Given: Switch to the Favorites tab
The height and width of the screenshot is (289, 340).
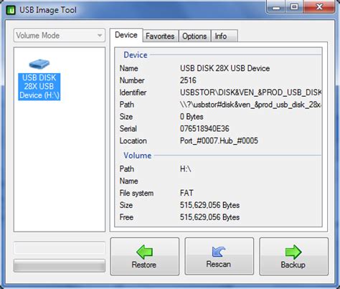Looking at the screenshot, I should tap(160, 36).
